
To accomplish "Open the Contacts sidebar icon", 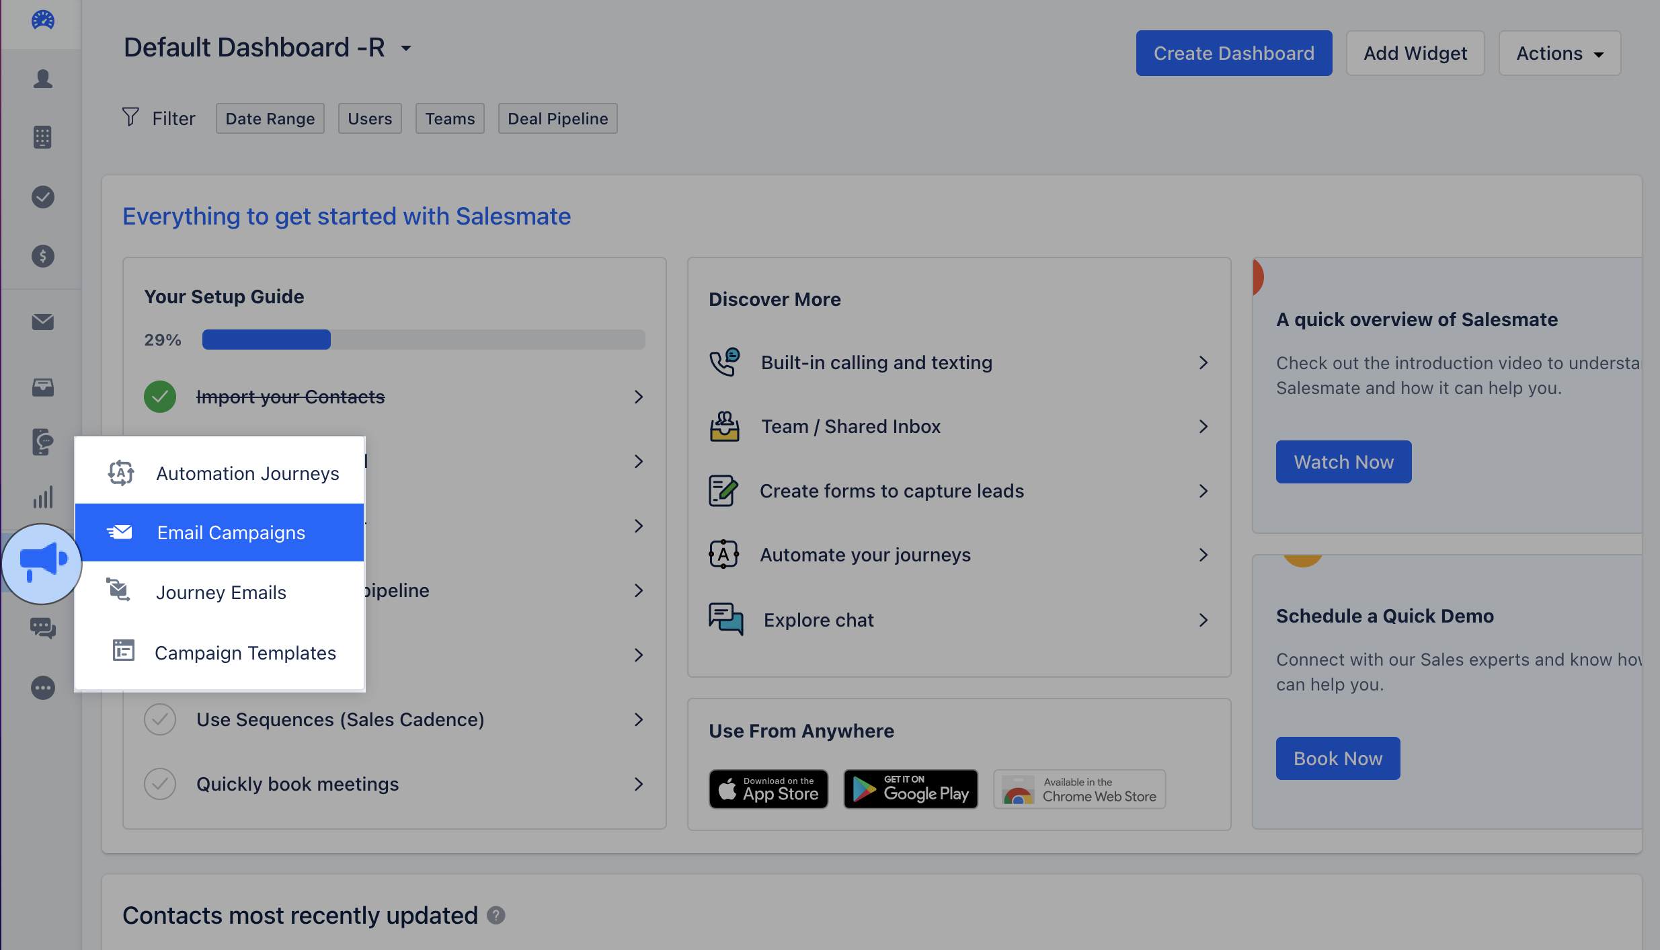I will pos(42,79).
